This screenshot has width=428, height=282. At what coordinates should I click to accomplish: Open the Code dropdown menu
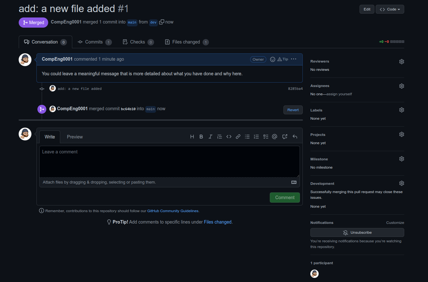tap(390, 9)
